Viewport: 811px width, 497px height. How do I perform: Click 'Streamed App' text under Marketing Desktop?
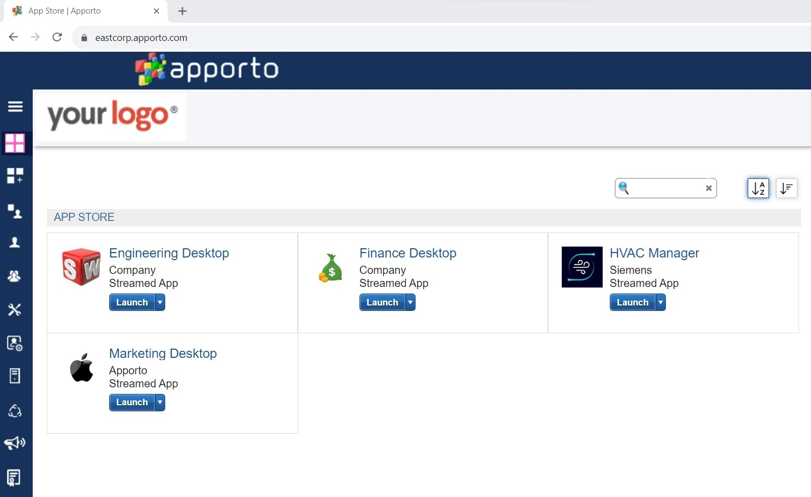pos(143,384)
